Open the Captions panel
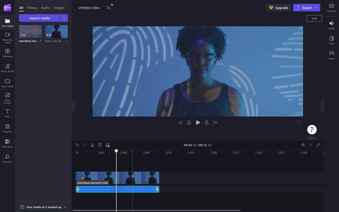 331,8
